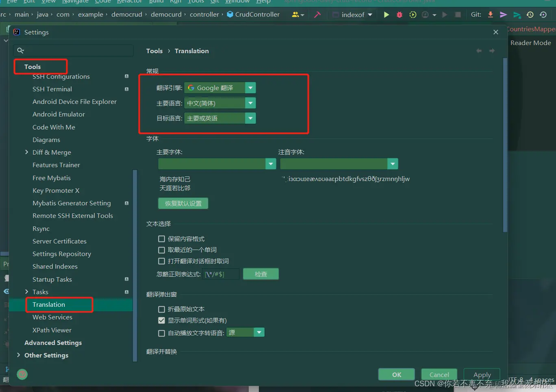Click the settings content vertical scrollbar
The image size is (556, 392).
pos(505,145)
